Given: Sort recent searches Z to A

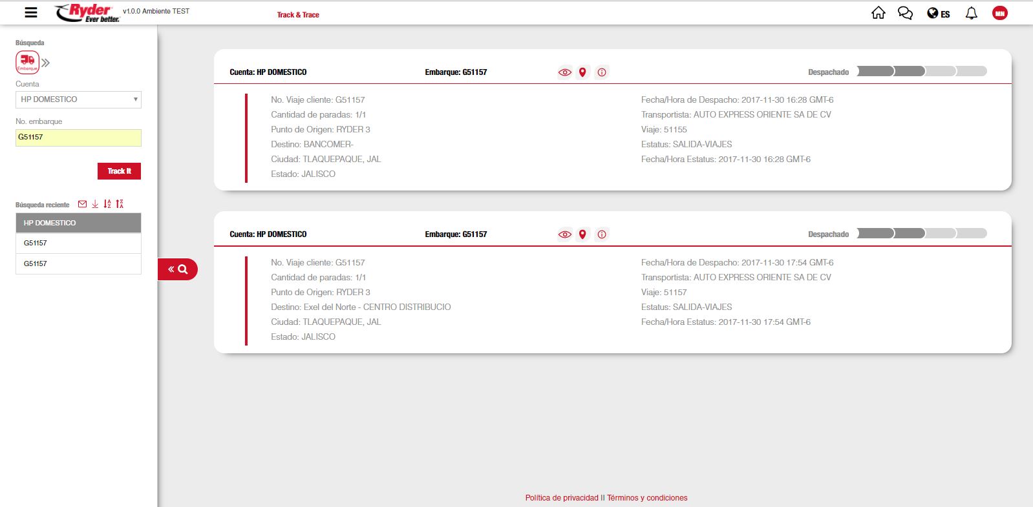Looking at the screenshot, I should coord(120,204).
